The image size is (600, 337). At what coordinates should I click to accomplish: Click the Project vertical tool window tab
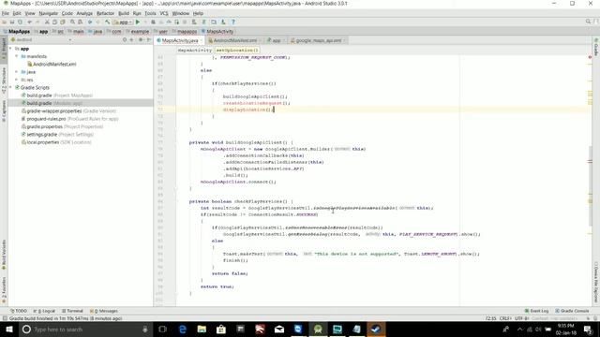4,49
